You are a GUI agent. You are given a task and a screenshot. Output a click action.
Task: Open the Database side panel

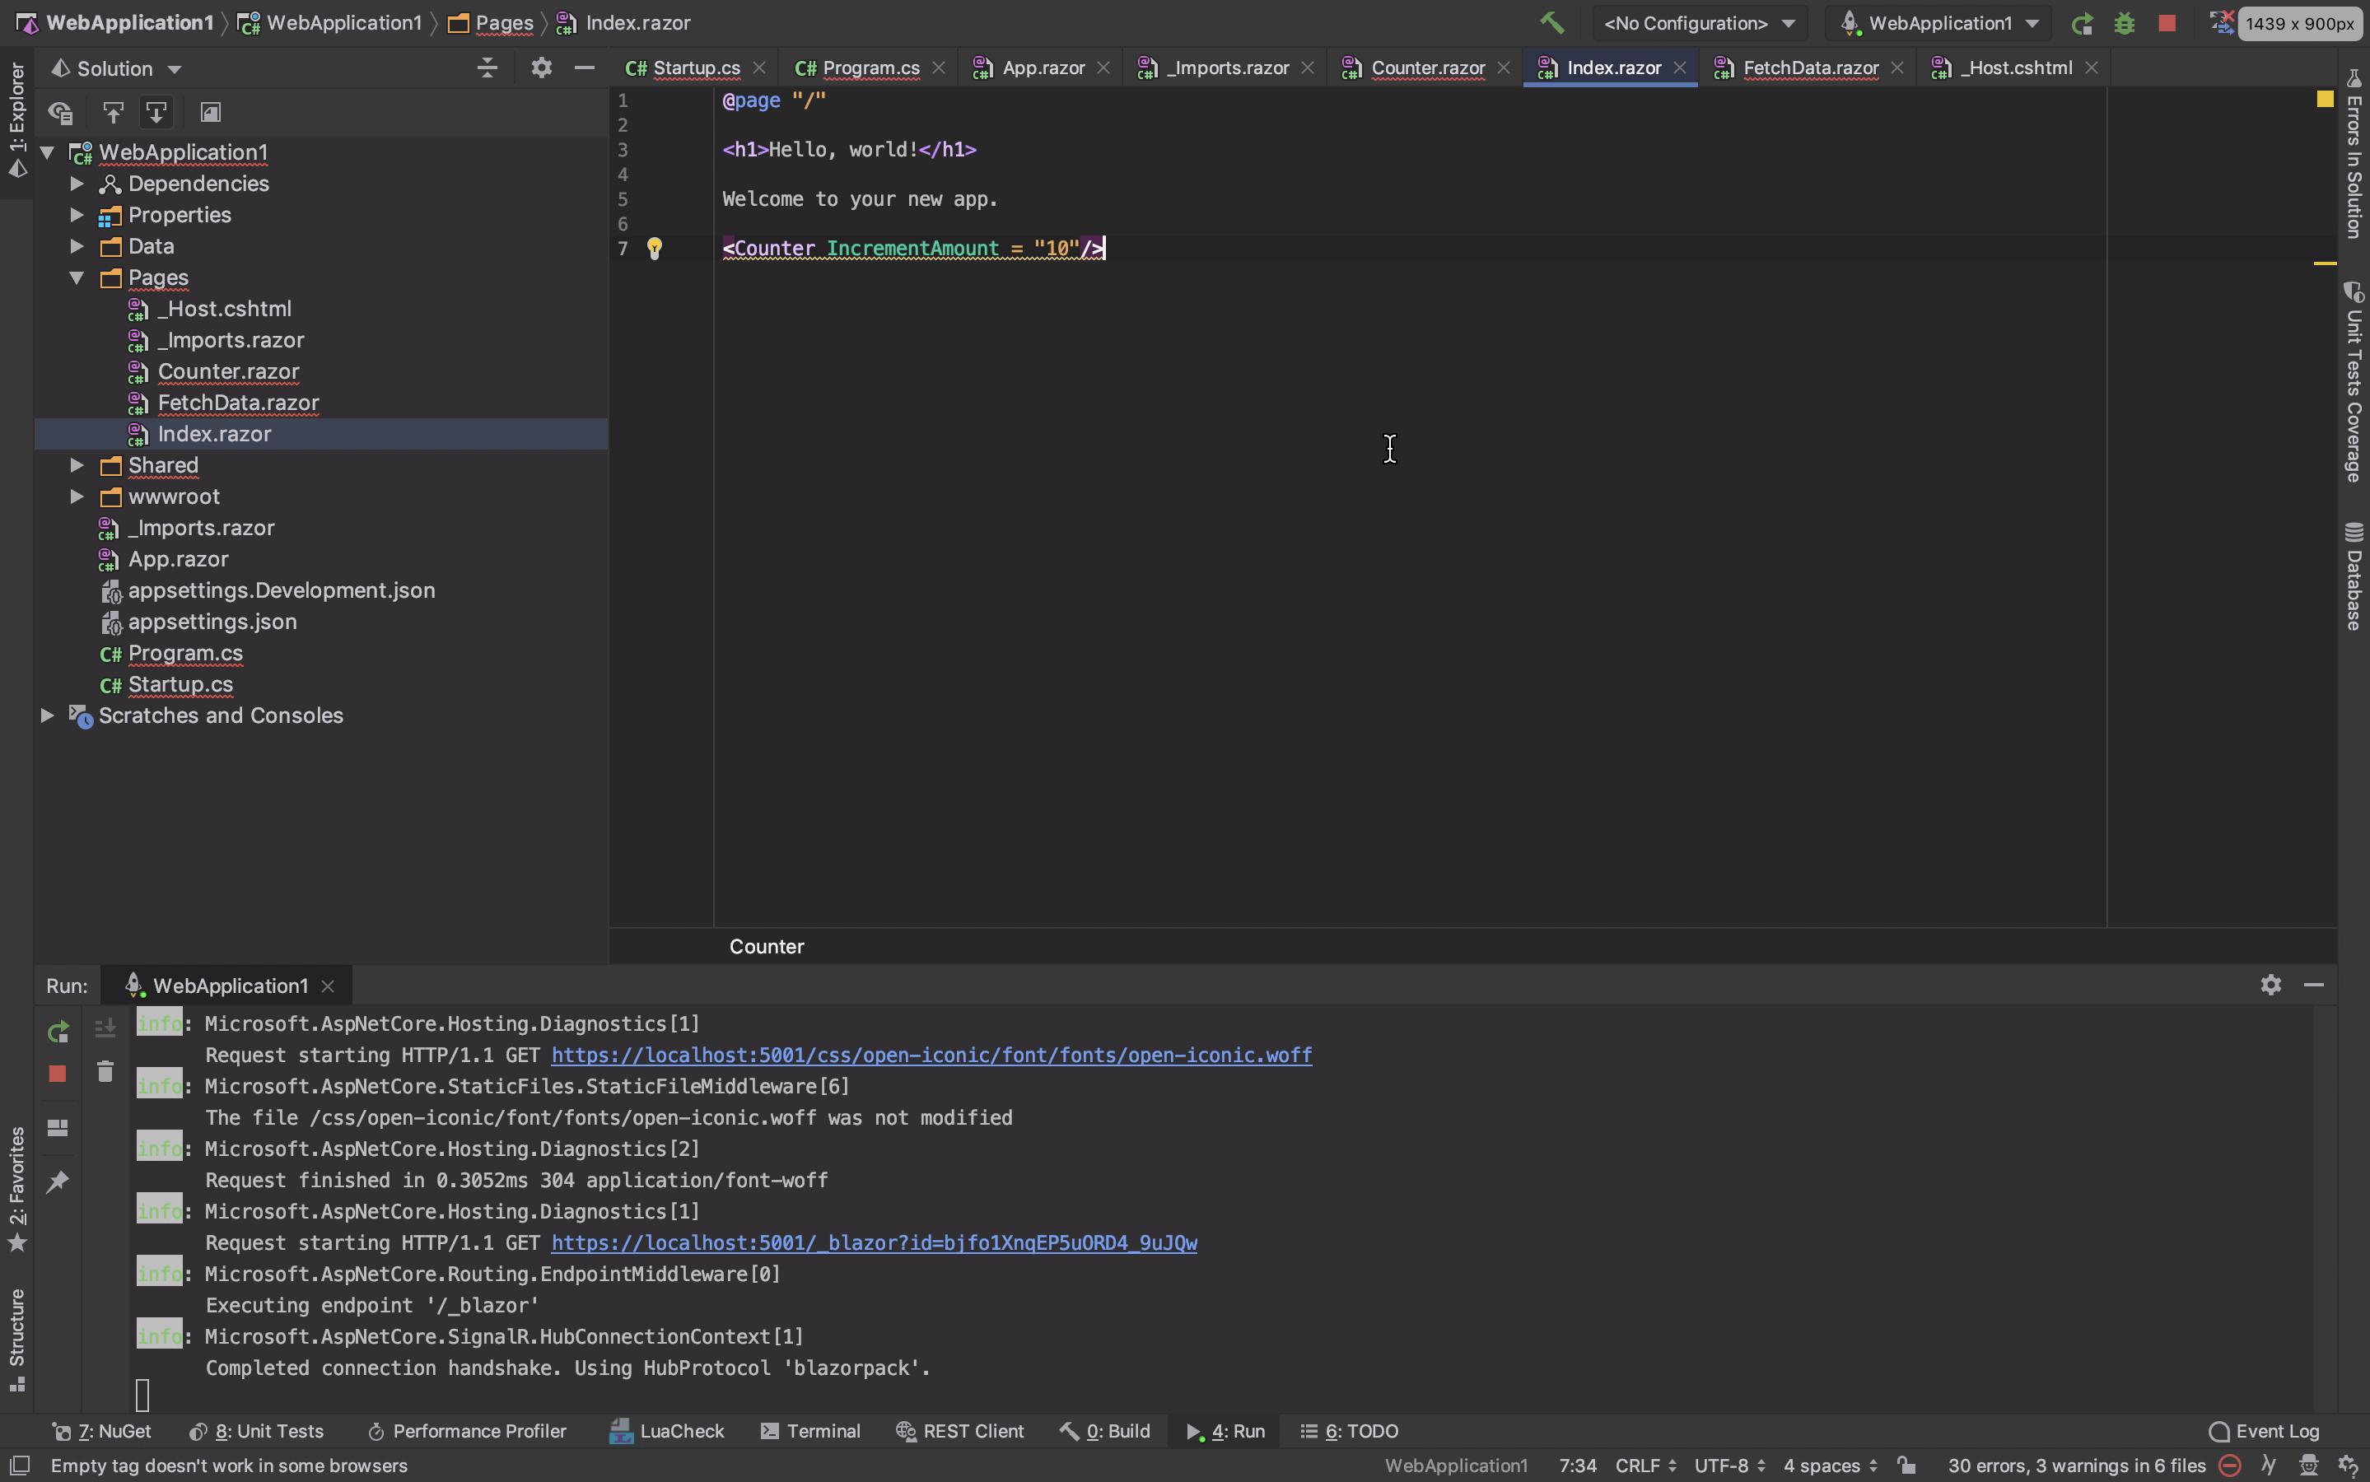pos(2354,576)
